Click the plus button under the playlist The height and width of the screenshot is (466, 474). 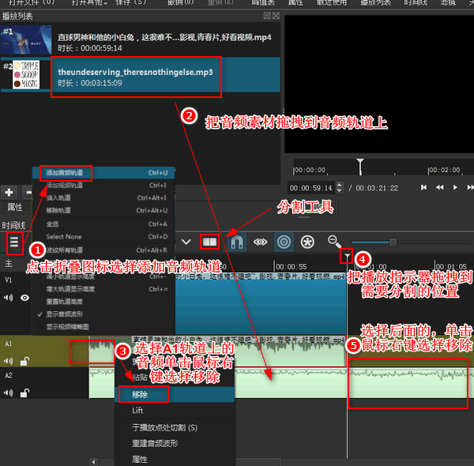(9, 192)
